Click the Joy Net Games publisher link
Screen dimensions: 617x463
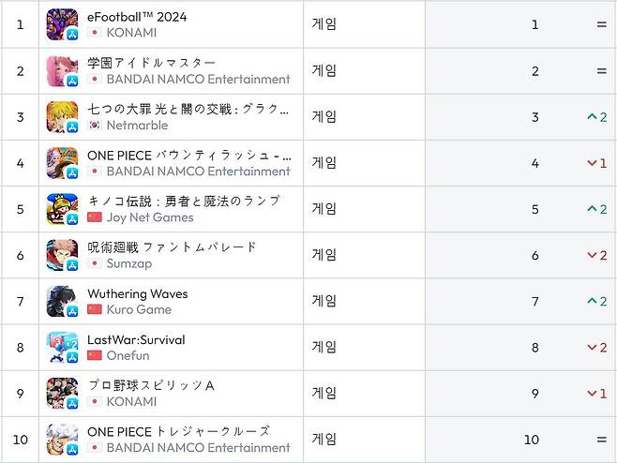[x=150, y=217]
